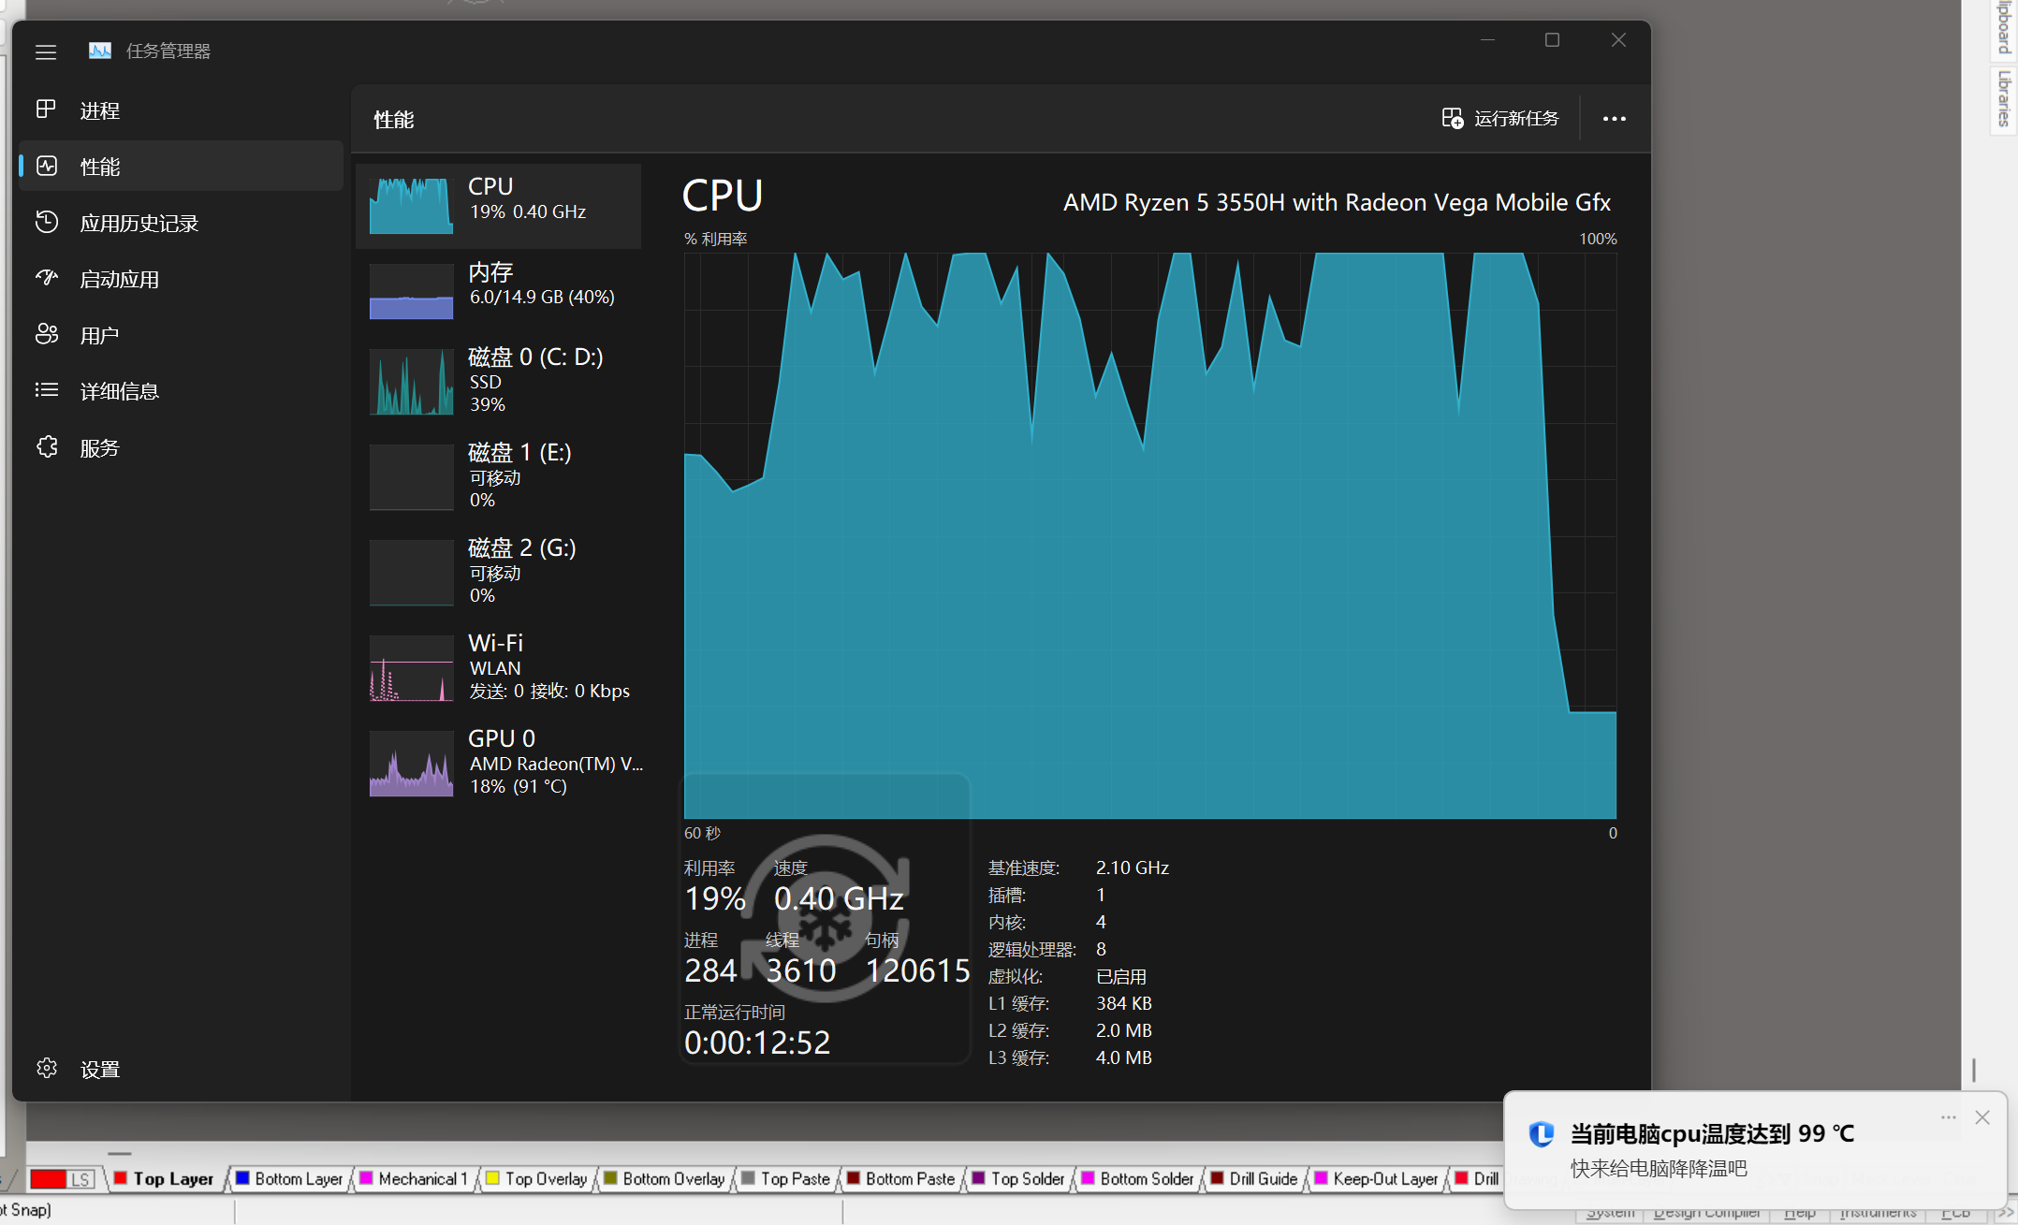Click the 设置 gear icon
Viewport: 2018px width, 1225px height.
pyautogui.click(x=47, y=1068)
